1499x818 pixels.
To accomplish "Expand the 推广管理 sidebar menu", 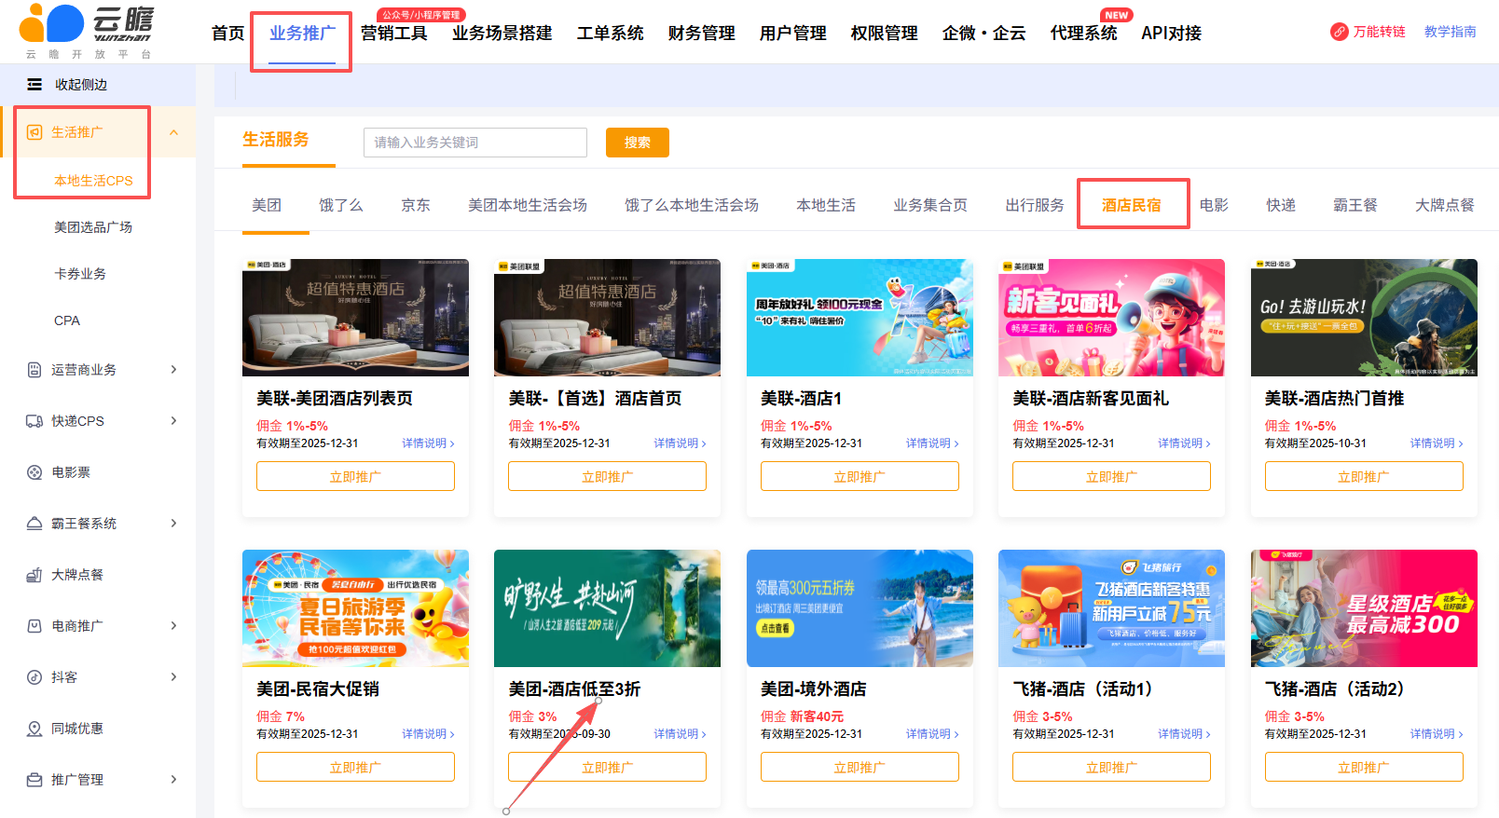I will click(173, 780).
